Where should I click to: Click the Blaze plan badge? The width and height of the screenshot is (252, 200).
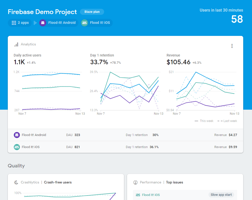click(x=92, y=12)
